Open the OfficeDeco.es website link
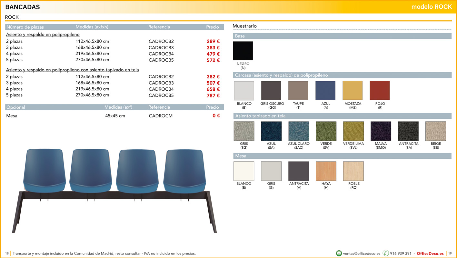457x258 pixels. [x=430, y=253]
